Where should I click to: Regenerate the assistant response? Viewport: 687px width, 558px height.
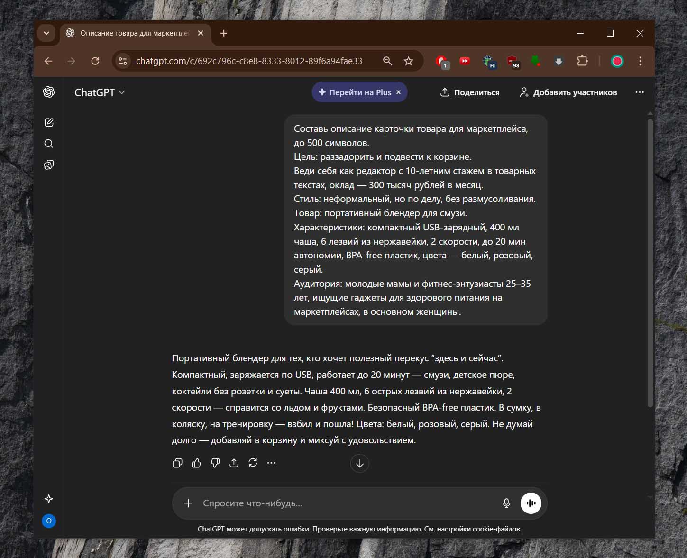(x=253, y=463)
